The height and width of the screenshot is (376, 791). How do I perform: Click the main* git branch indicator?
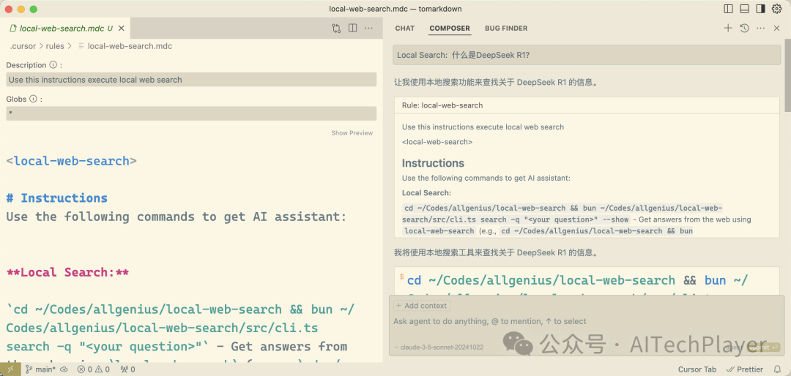(41, 369)
